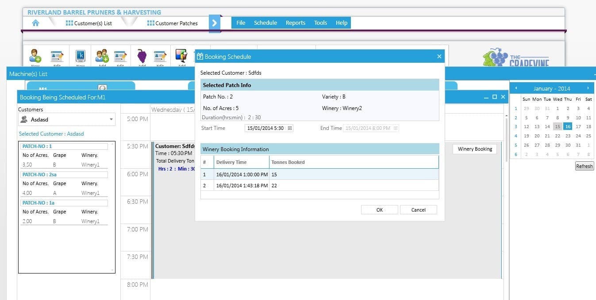Open the Start Time date picker grid icon
596x300 pixels.
290,128
